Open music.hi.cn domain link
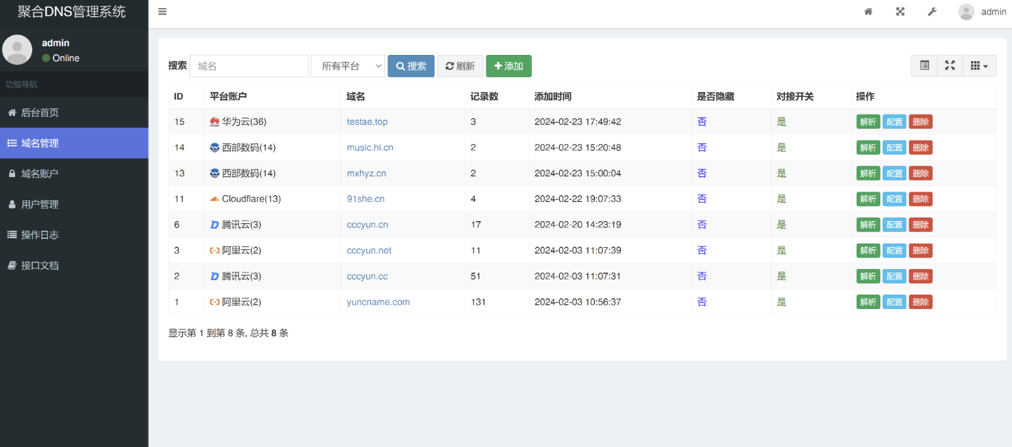 pyautogui.click(x=370, y=148)
